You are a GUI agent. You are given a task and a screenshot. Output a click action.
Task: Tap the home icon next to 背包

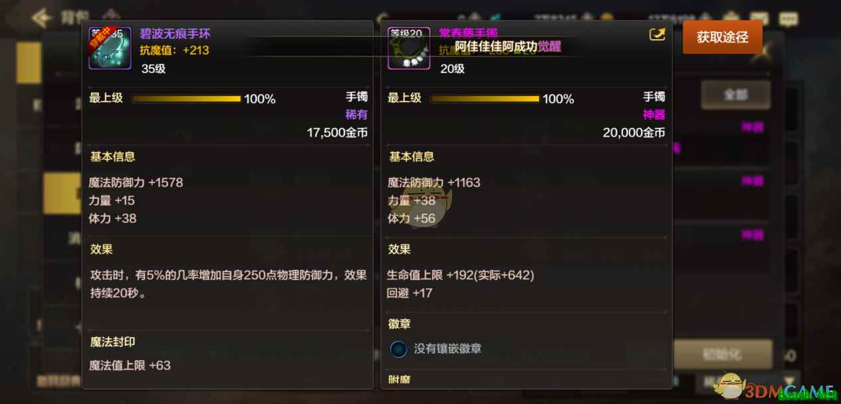pos(110,15)
